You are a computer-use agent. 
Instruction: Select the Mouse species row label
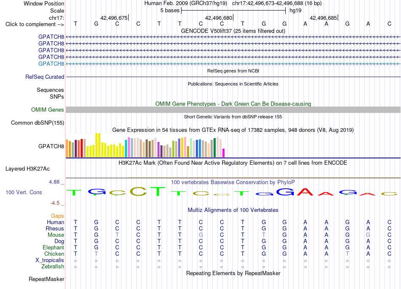coord(56,235)
